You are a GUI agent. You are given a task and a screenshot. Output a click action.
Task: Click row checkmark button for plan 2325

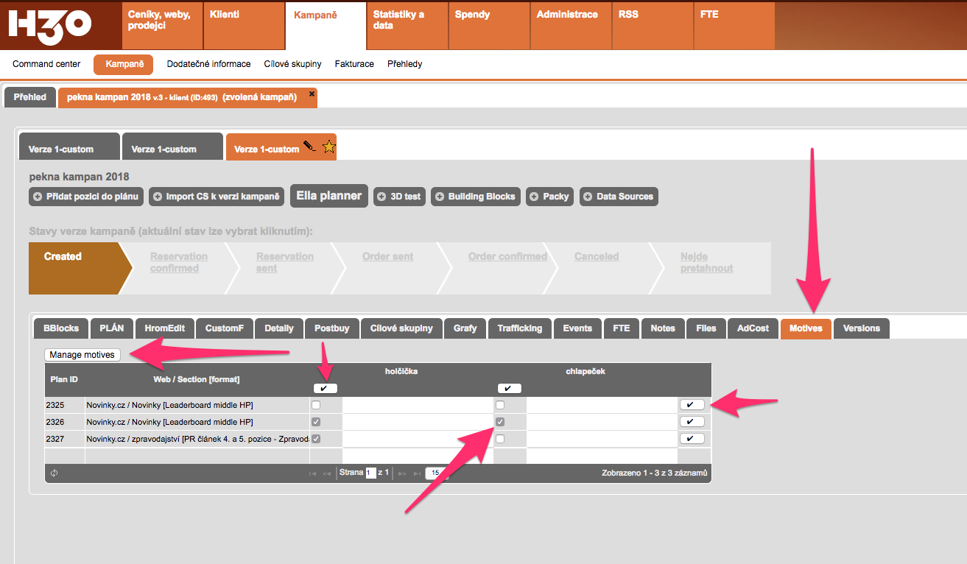pyautogui.click(x=692, y=405)
